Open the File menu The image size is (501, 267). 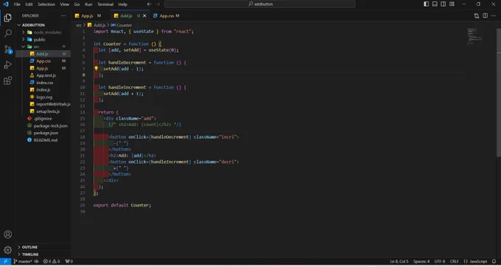(x=17, y=4)
